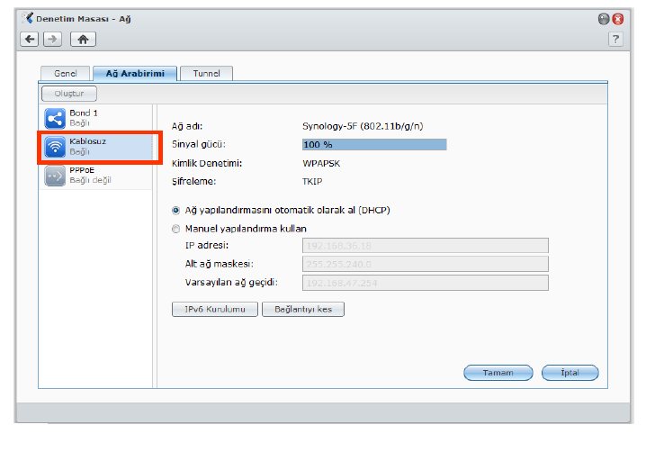Click Bağlantıyı kes to disconnect
655x452 pixels.
coord(303,309)
